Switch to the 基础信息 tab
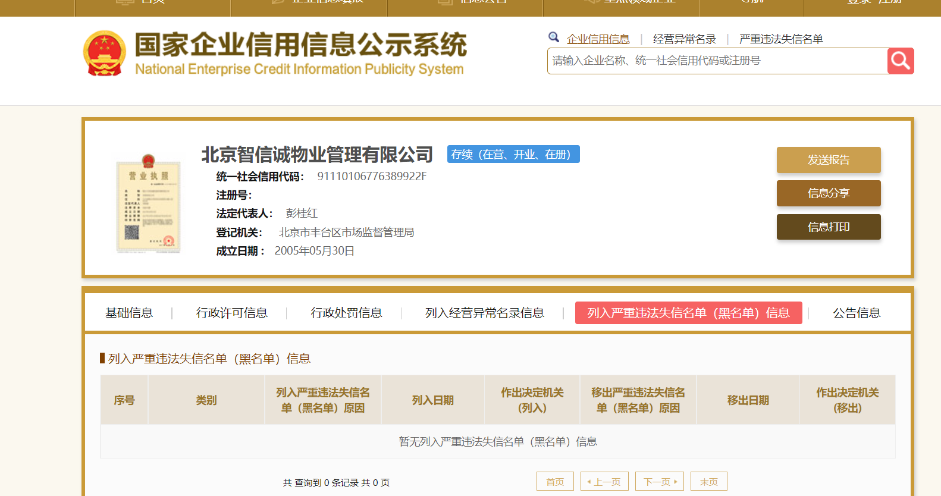This screenshot has width=941, height=496. tap(129, 313)
